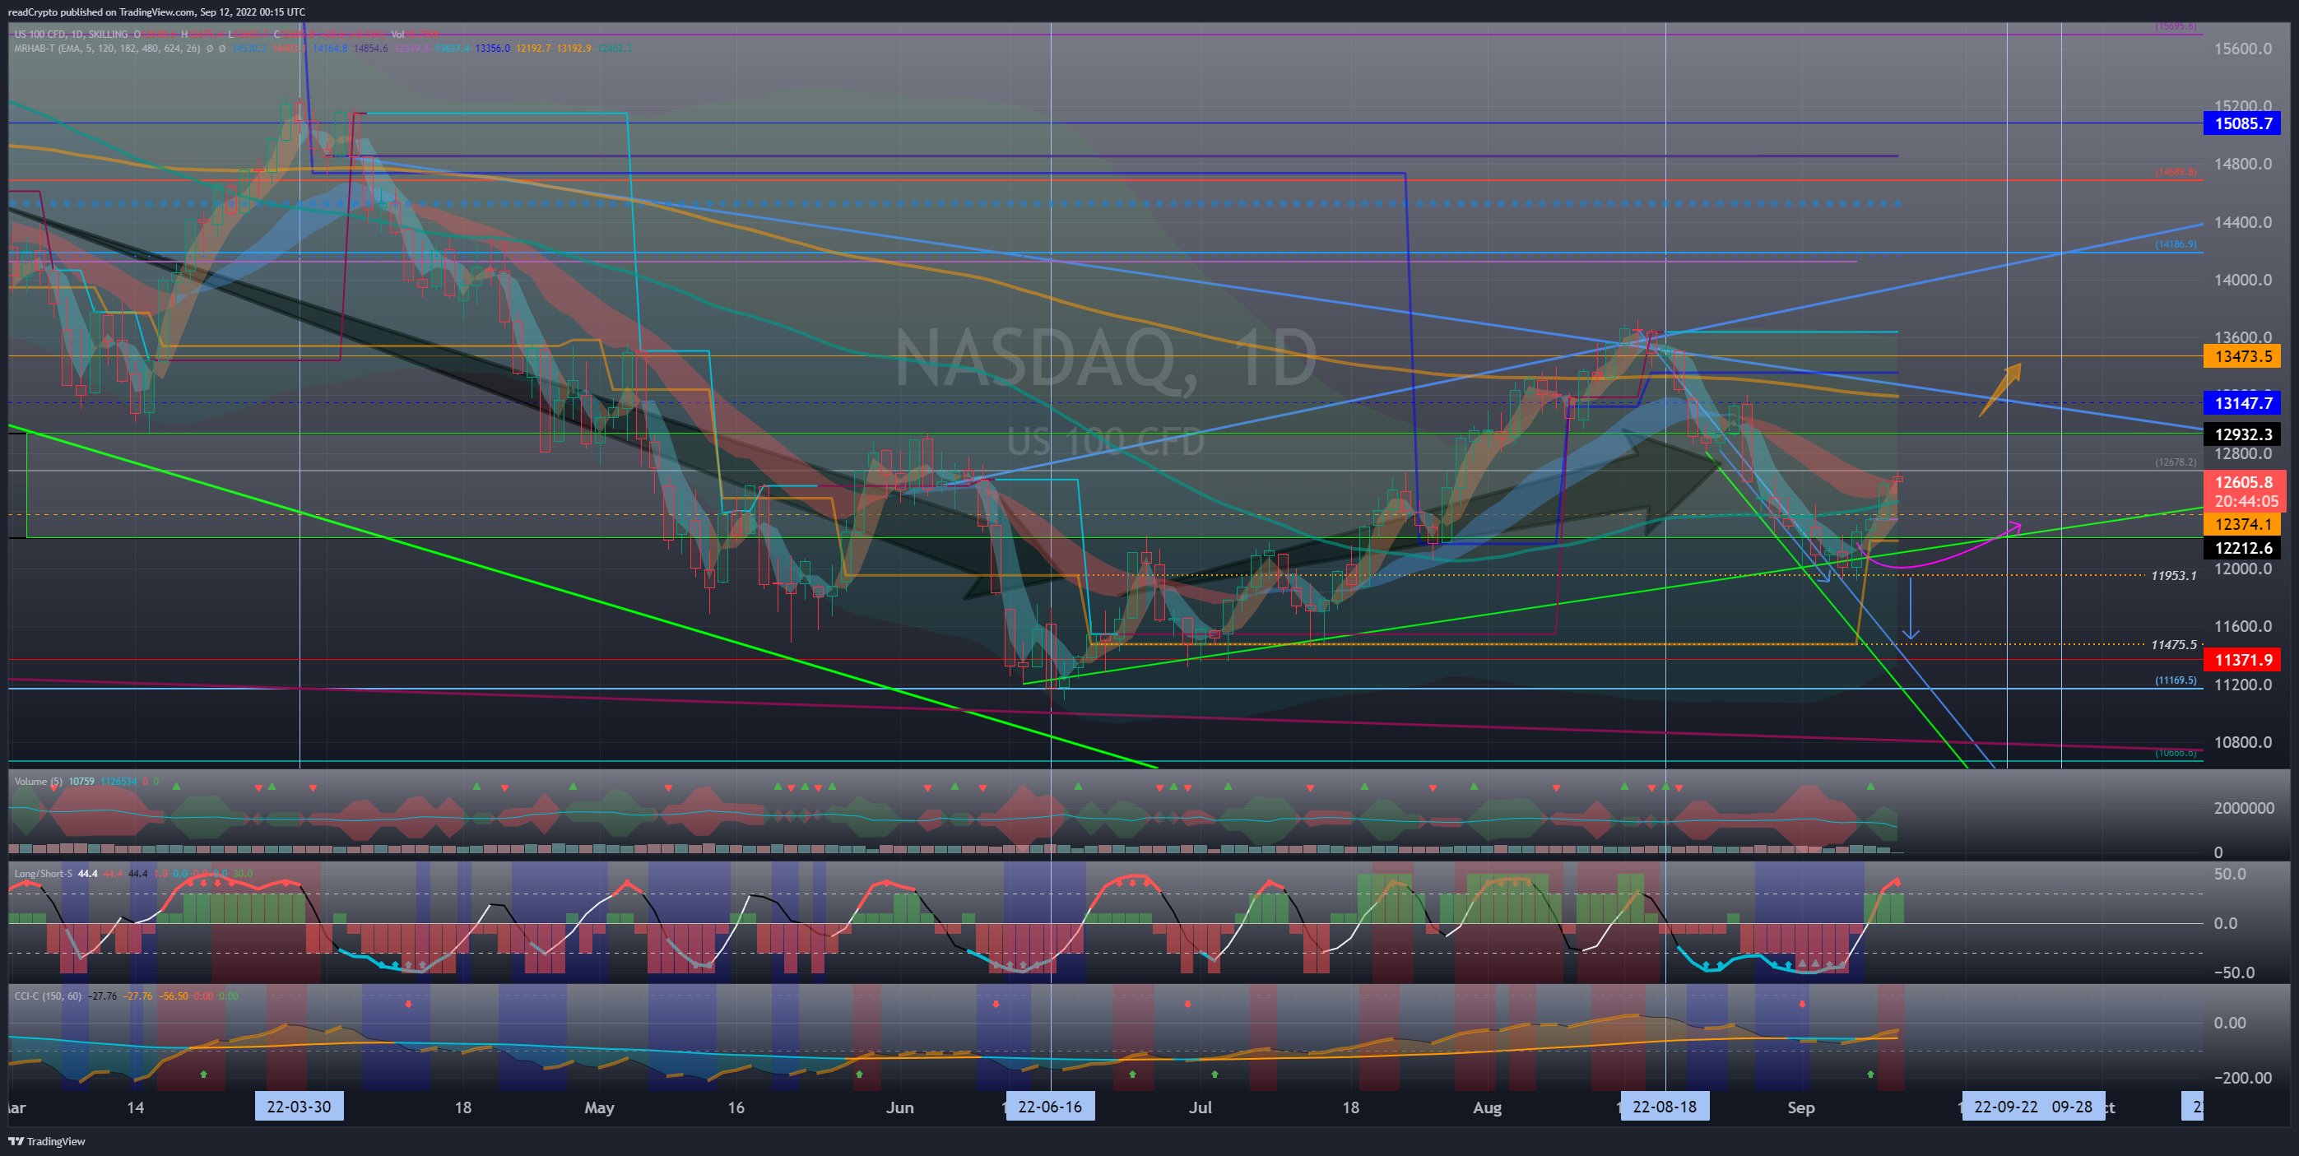Select the 'US 100 CFD, 1D, SKILLING' legend title
Viewport: 2299px width, 1156px height.
point(71,34)
